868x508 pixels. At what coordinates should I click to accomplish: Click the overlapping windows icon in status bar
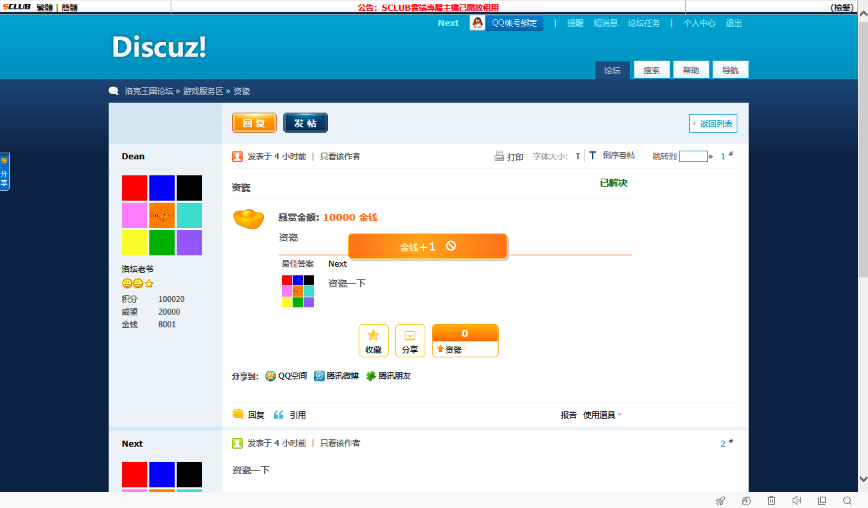click(x=822, y=501)
